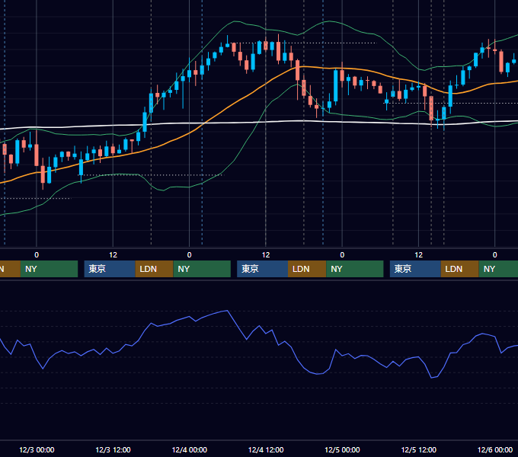The height and width of the screenshot is (457, 518).
Task: Click the 12/6 00:00 time axis label
Action: click(495, 449)
